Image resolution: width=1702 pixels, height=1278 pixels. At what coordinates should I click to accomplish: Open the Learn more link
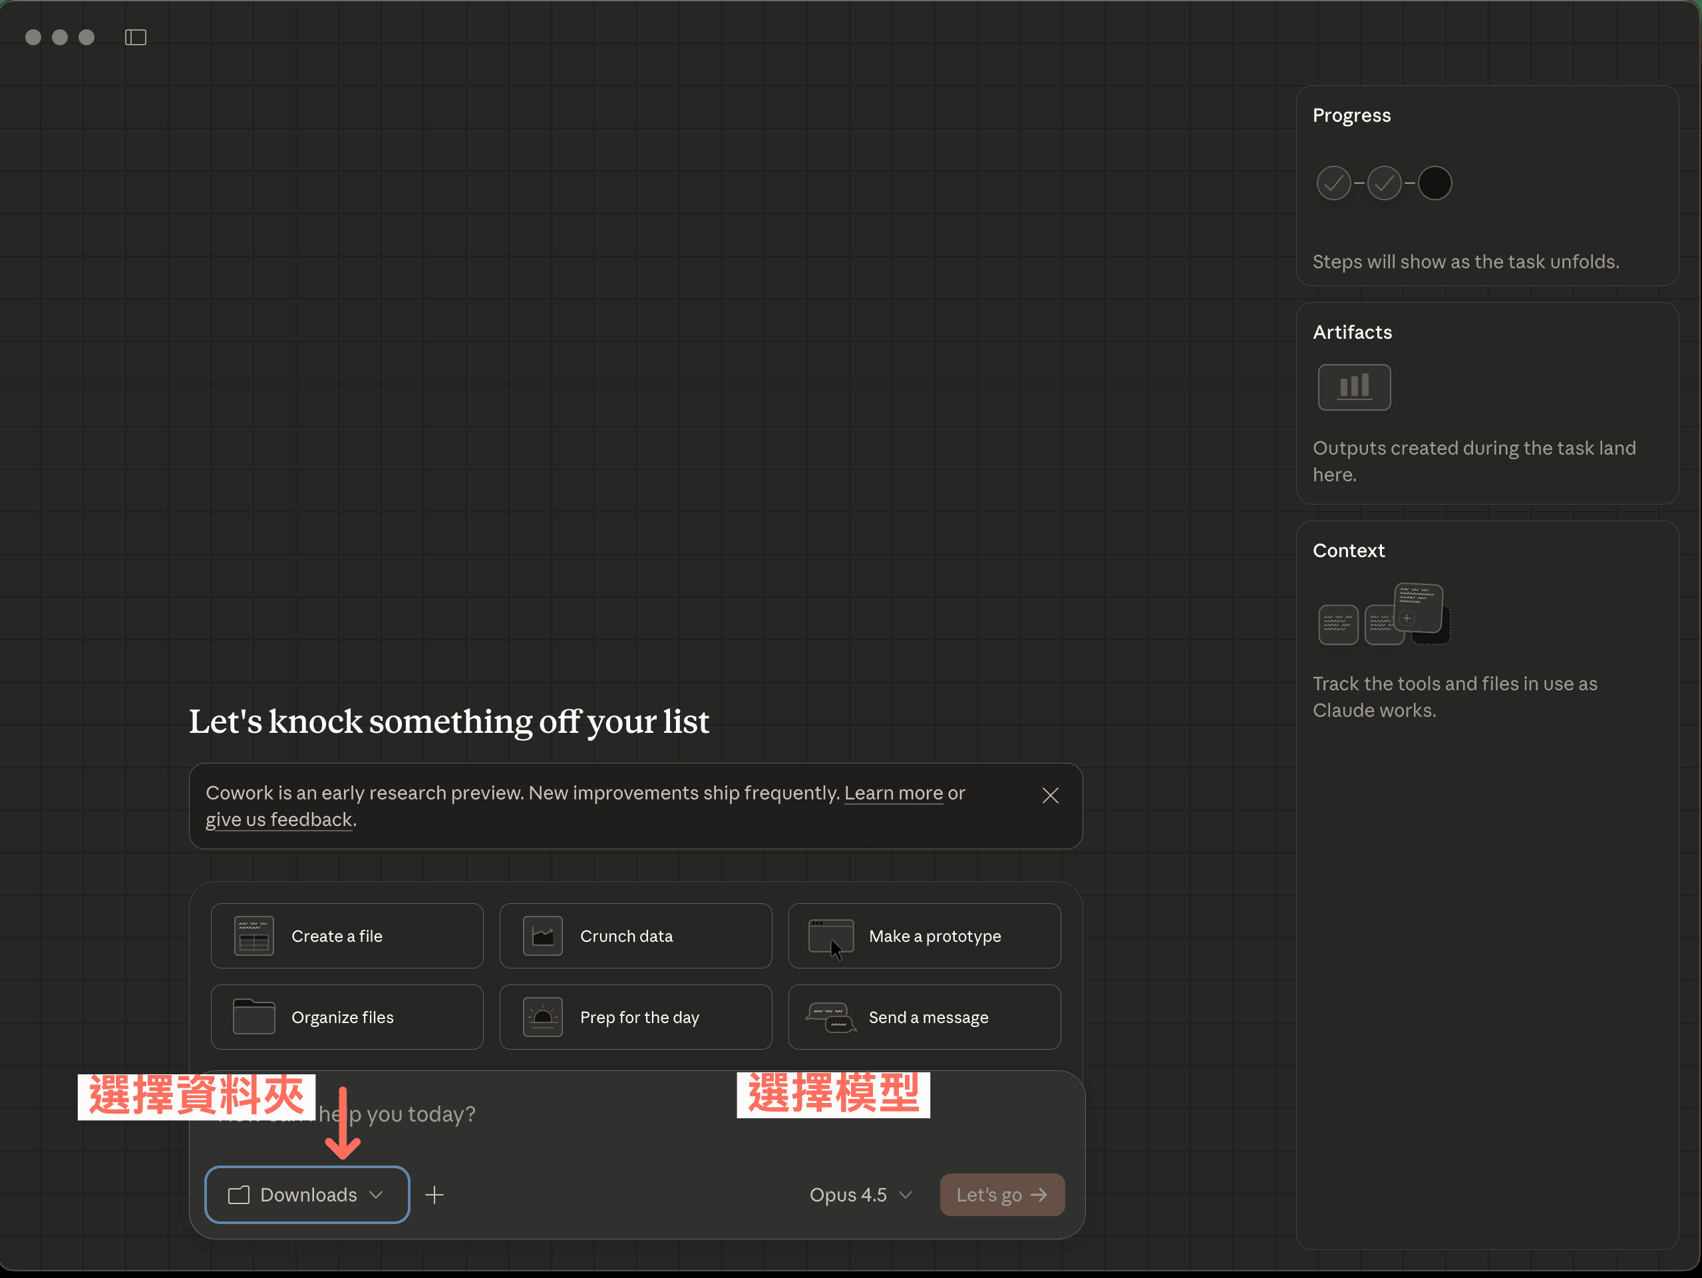(x=894, y=793)
